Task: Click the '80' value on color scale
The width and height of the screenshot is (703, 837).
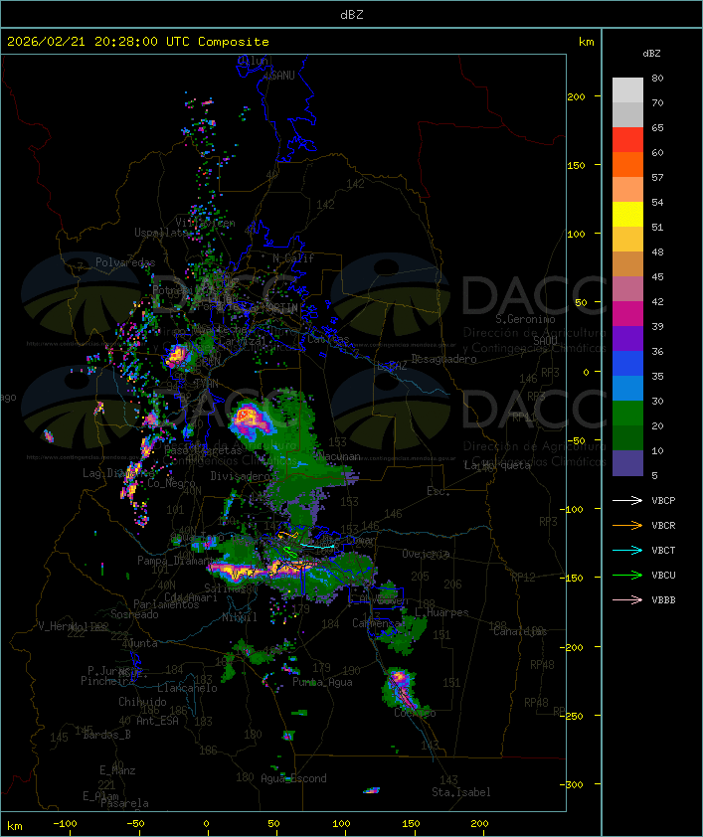Action: pyautogui.click(x=657, y=78)
